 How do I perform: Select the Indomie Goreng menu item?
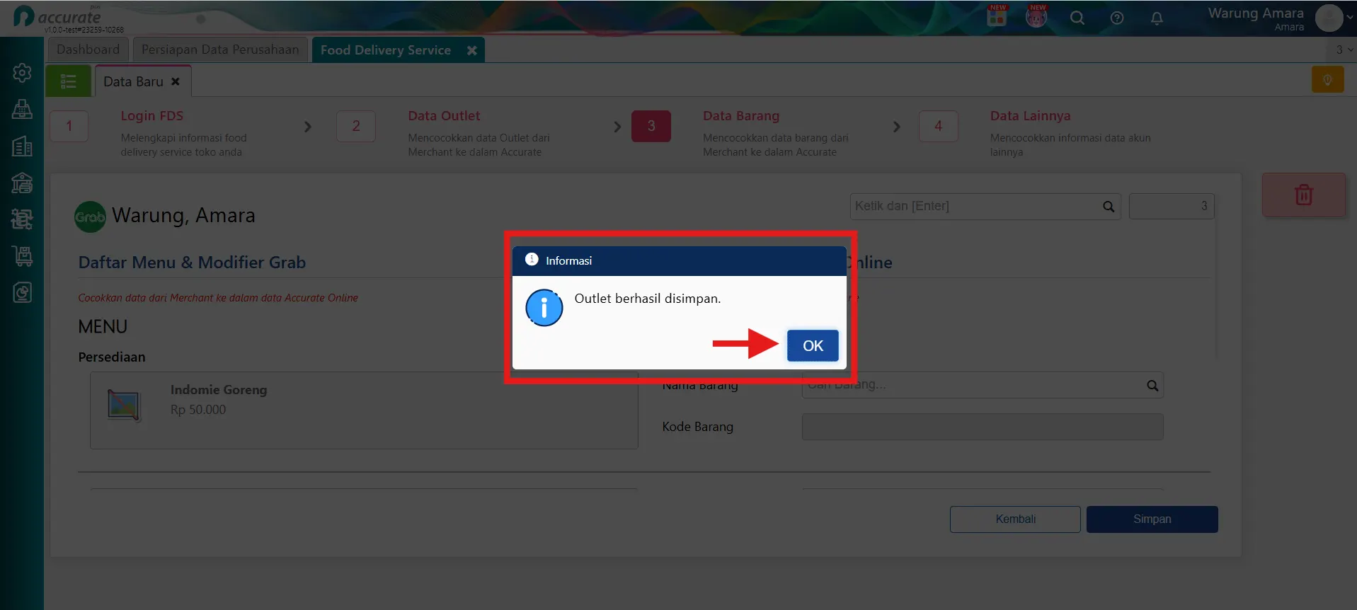[x=364, y=410]
